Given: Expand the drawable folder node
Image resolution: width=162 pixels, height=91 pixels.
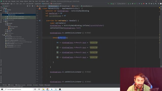Looking at the screenshot, I should [6, 23].
